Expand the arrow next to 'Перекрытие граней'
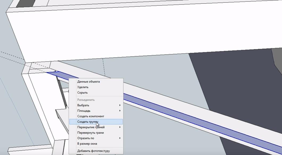 [x=120, y=127]
